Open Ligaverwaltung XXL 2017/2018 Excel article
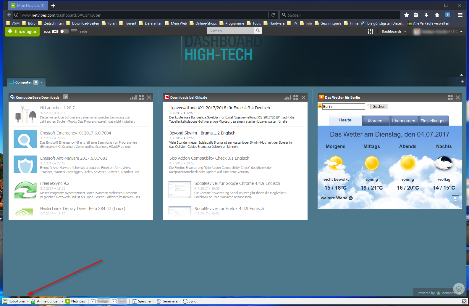The image size is (469, 306). 220,108
